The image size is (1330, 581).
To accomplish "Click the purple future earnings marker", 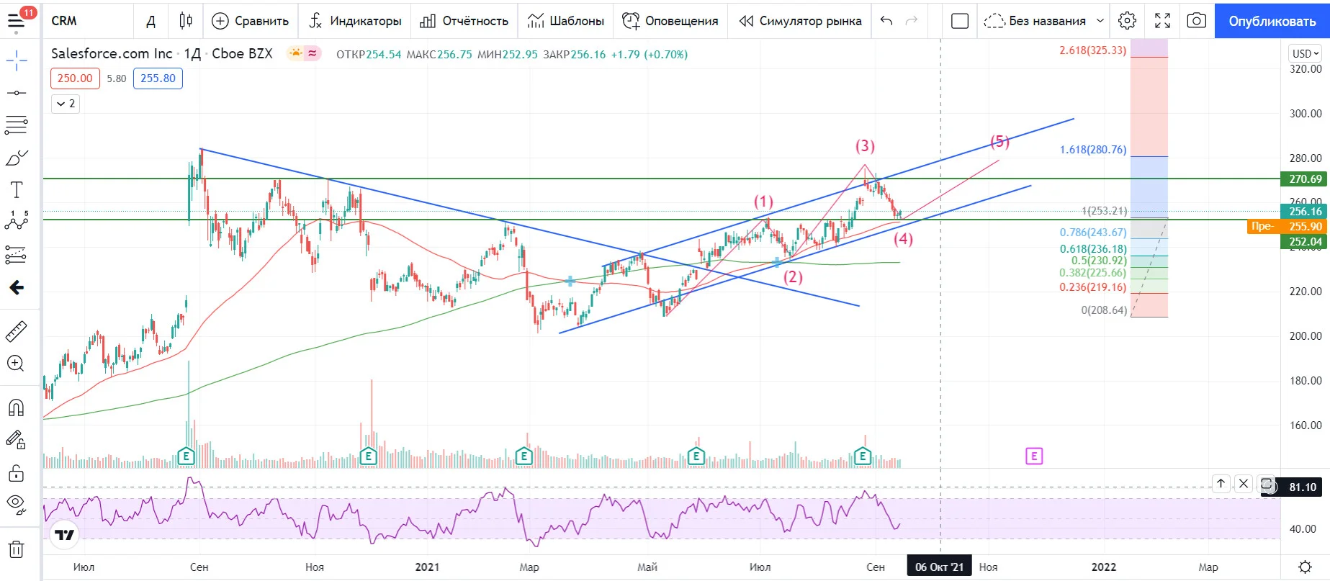I will [x=1034, y=456].
